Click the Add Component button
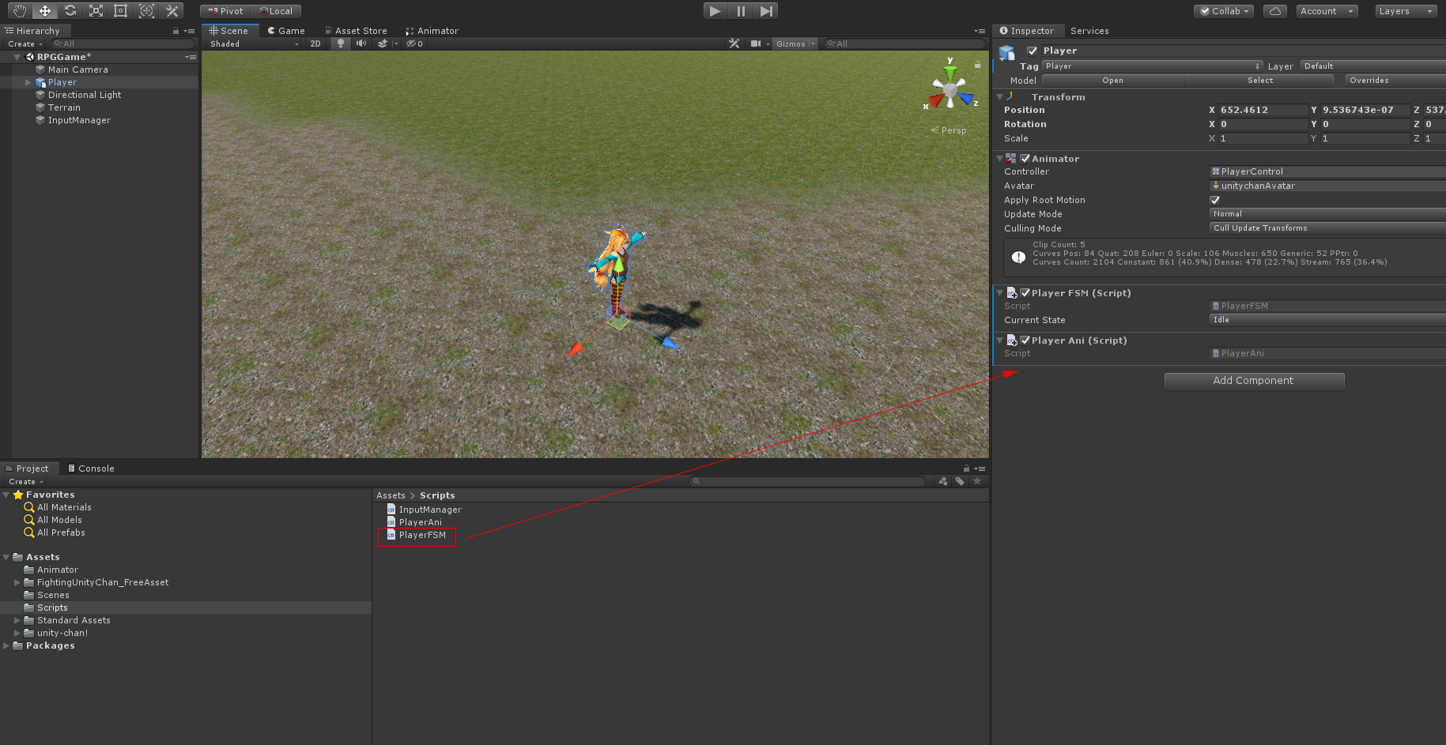The width and height of the screenshot is (1446, 745). tap(1254, 381)
